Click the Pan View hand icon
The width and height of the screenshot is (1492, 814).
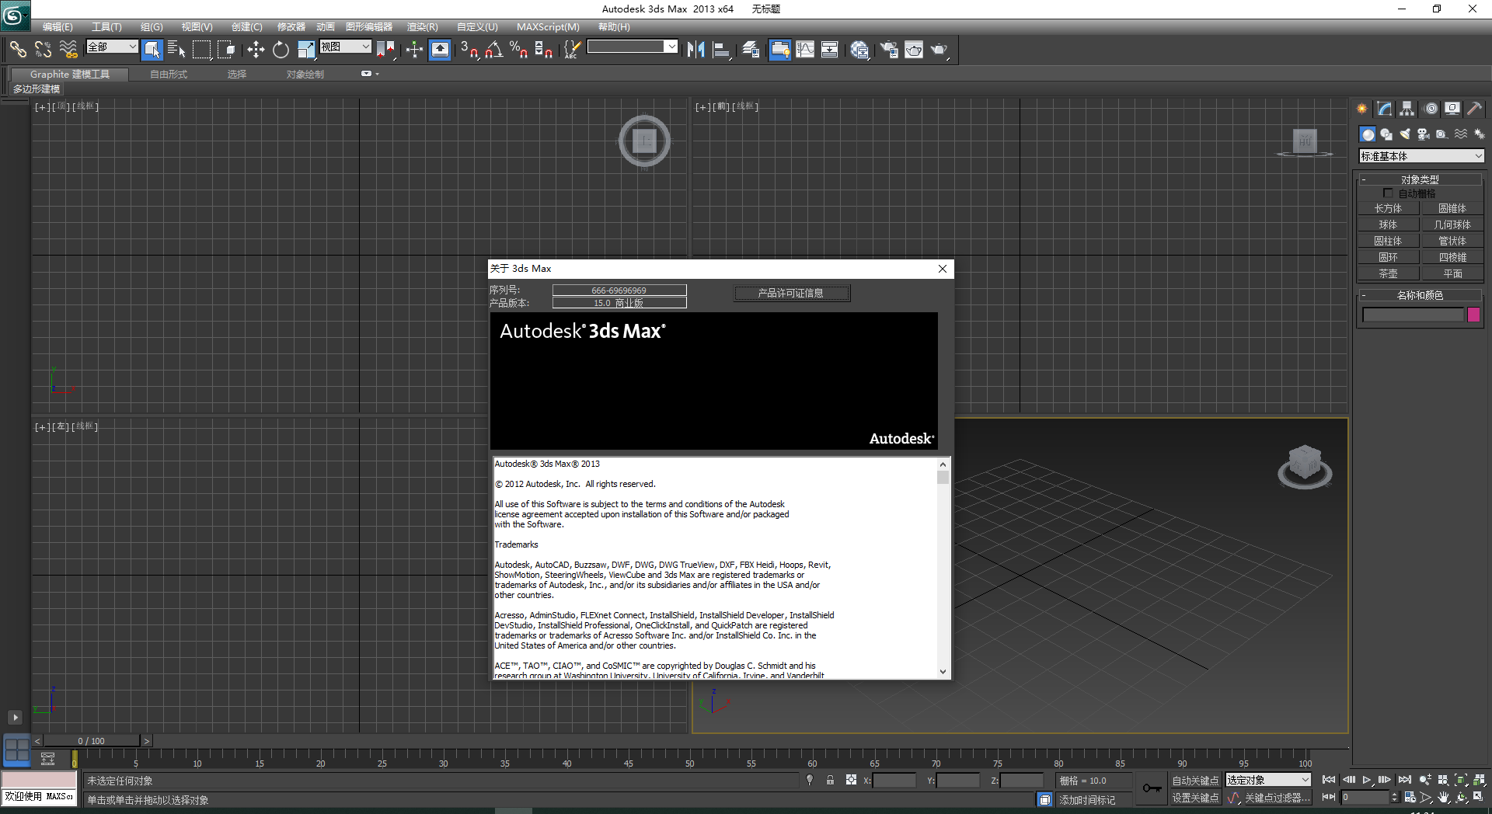click(x=1444, y=798)
